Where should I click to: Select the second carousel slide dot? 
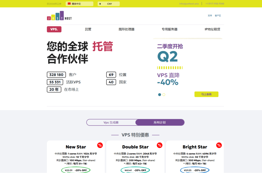(164, 95)
